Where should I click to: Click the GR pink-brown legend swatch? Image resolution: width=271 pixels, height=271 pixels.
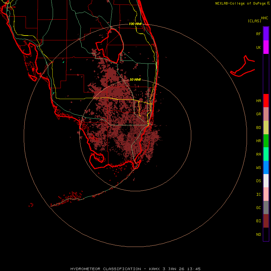(x=266, y=114)
